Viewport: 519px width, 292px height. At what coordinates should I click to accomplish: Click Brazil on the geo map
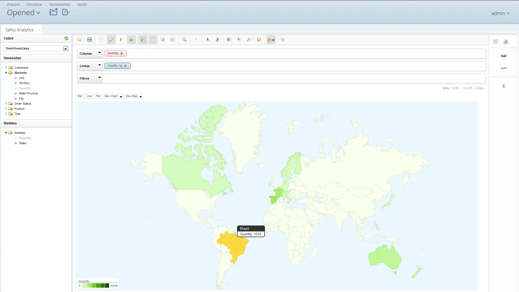234,246
